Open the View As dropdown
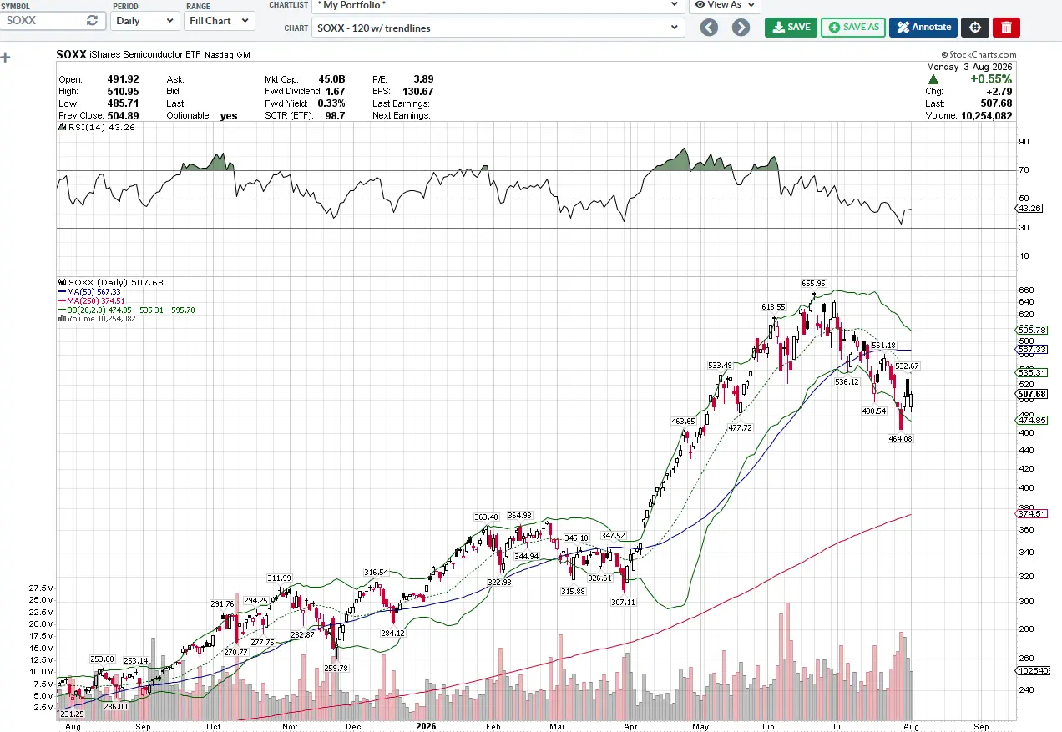1062x732 pixels. 724,4
